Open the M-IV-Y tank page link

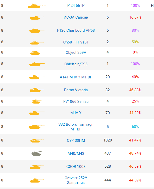point(76,113)
